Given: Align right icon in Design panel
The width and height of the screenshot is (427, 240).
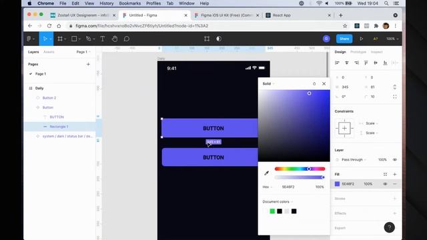Looking at the screenshot, I should pyautogui.click(x=356, y=63).
